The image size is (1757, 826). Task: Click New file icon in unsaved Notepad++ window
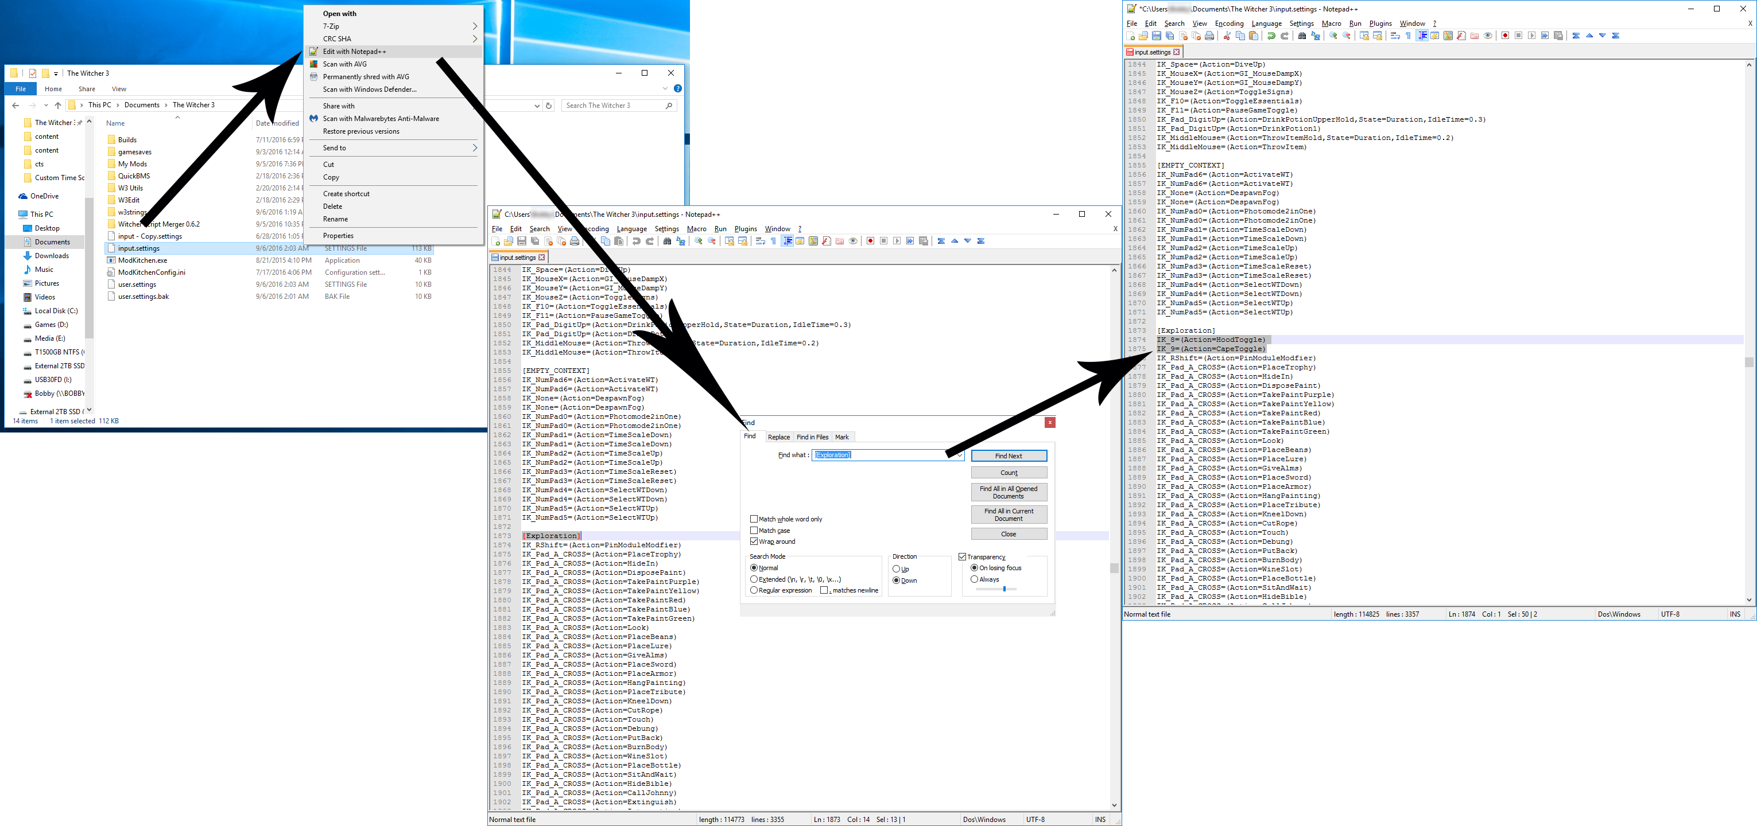click(x=1131, y=36)
